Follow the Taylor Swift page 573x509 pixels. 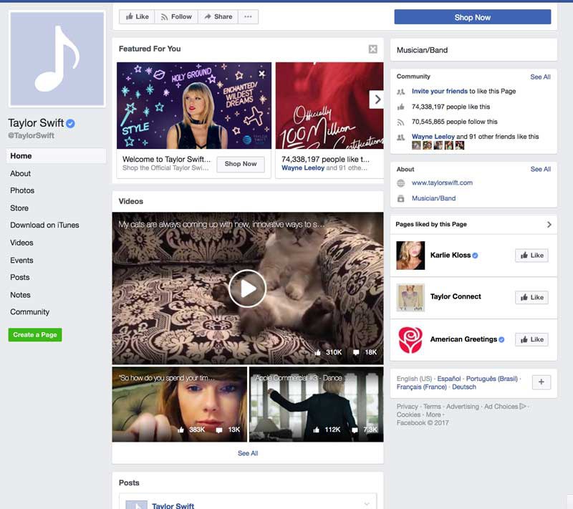tap(176, 16)
